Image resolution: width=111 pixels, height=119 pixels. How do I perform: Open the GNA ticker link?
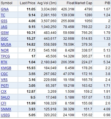click(x=5, y=9)
